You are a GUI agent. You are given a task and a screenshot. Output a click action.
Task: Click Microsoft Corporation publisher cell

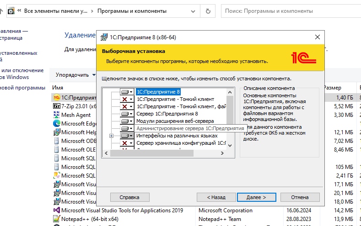point(226,210)
